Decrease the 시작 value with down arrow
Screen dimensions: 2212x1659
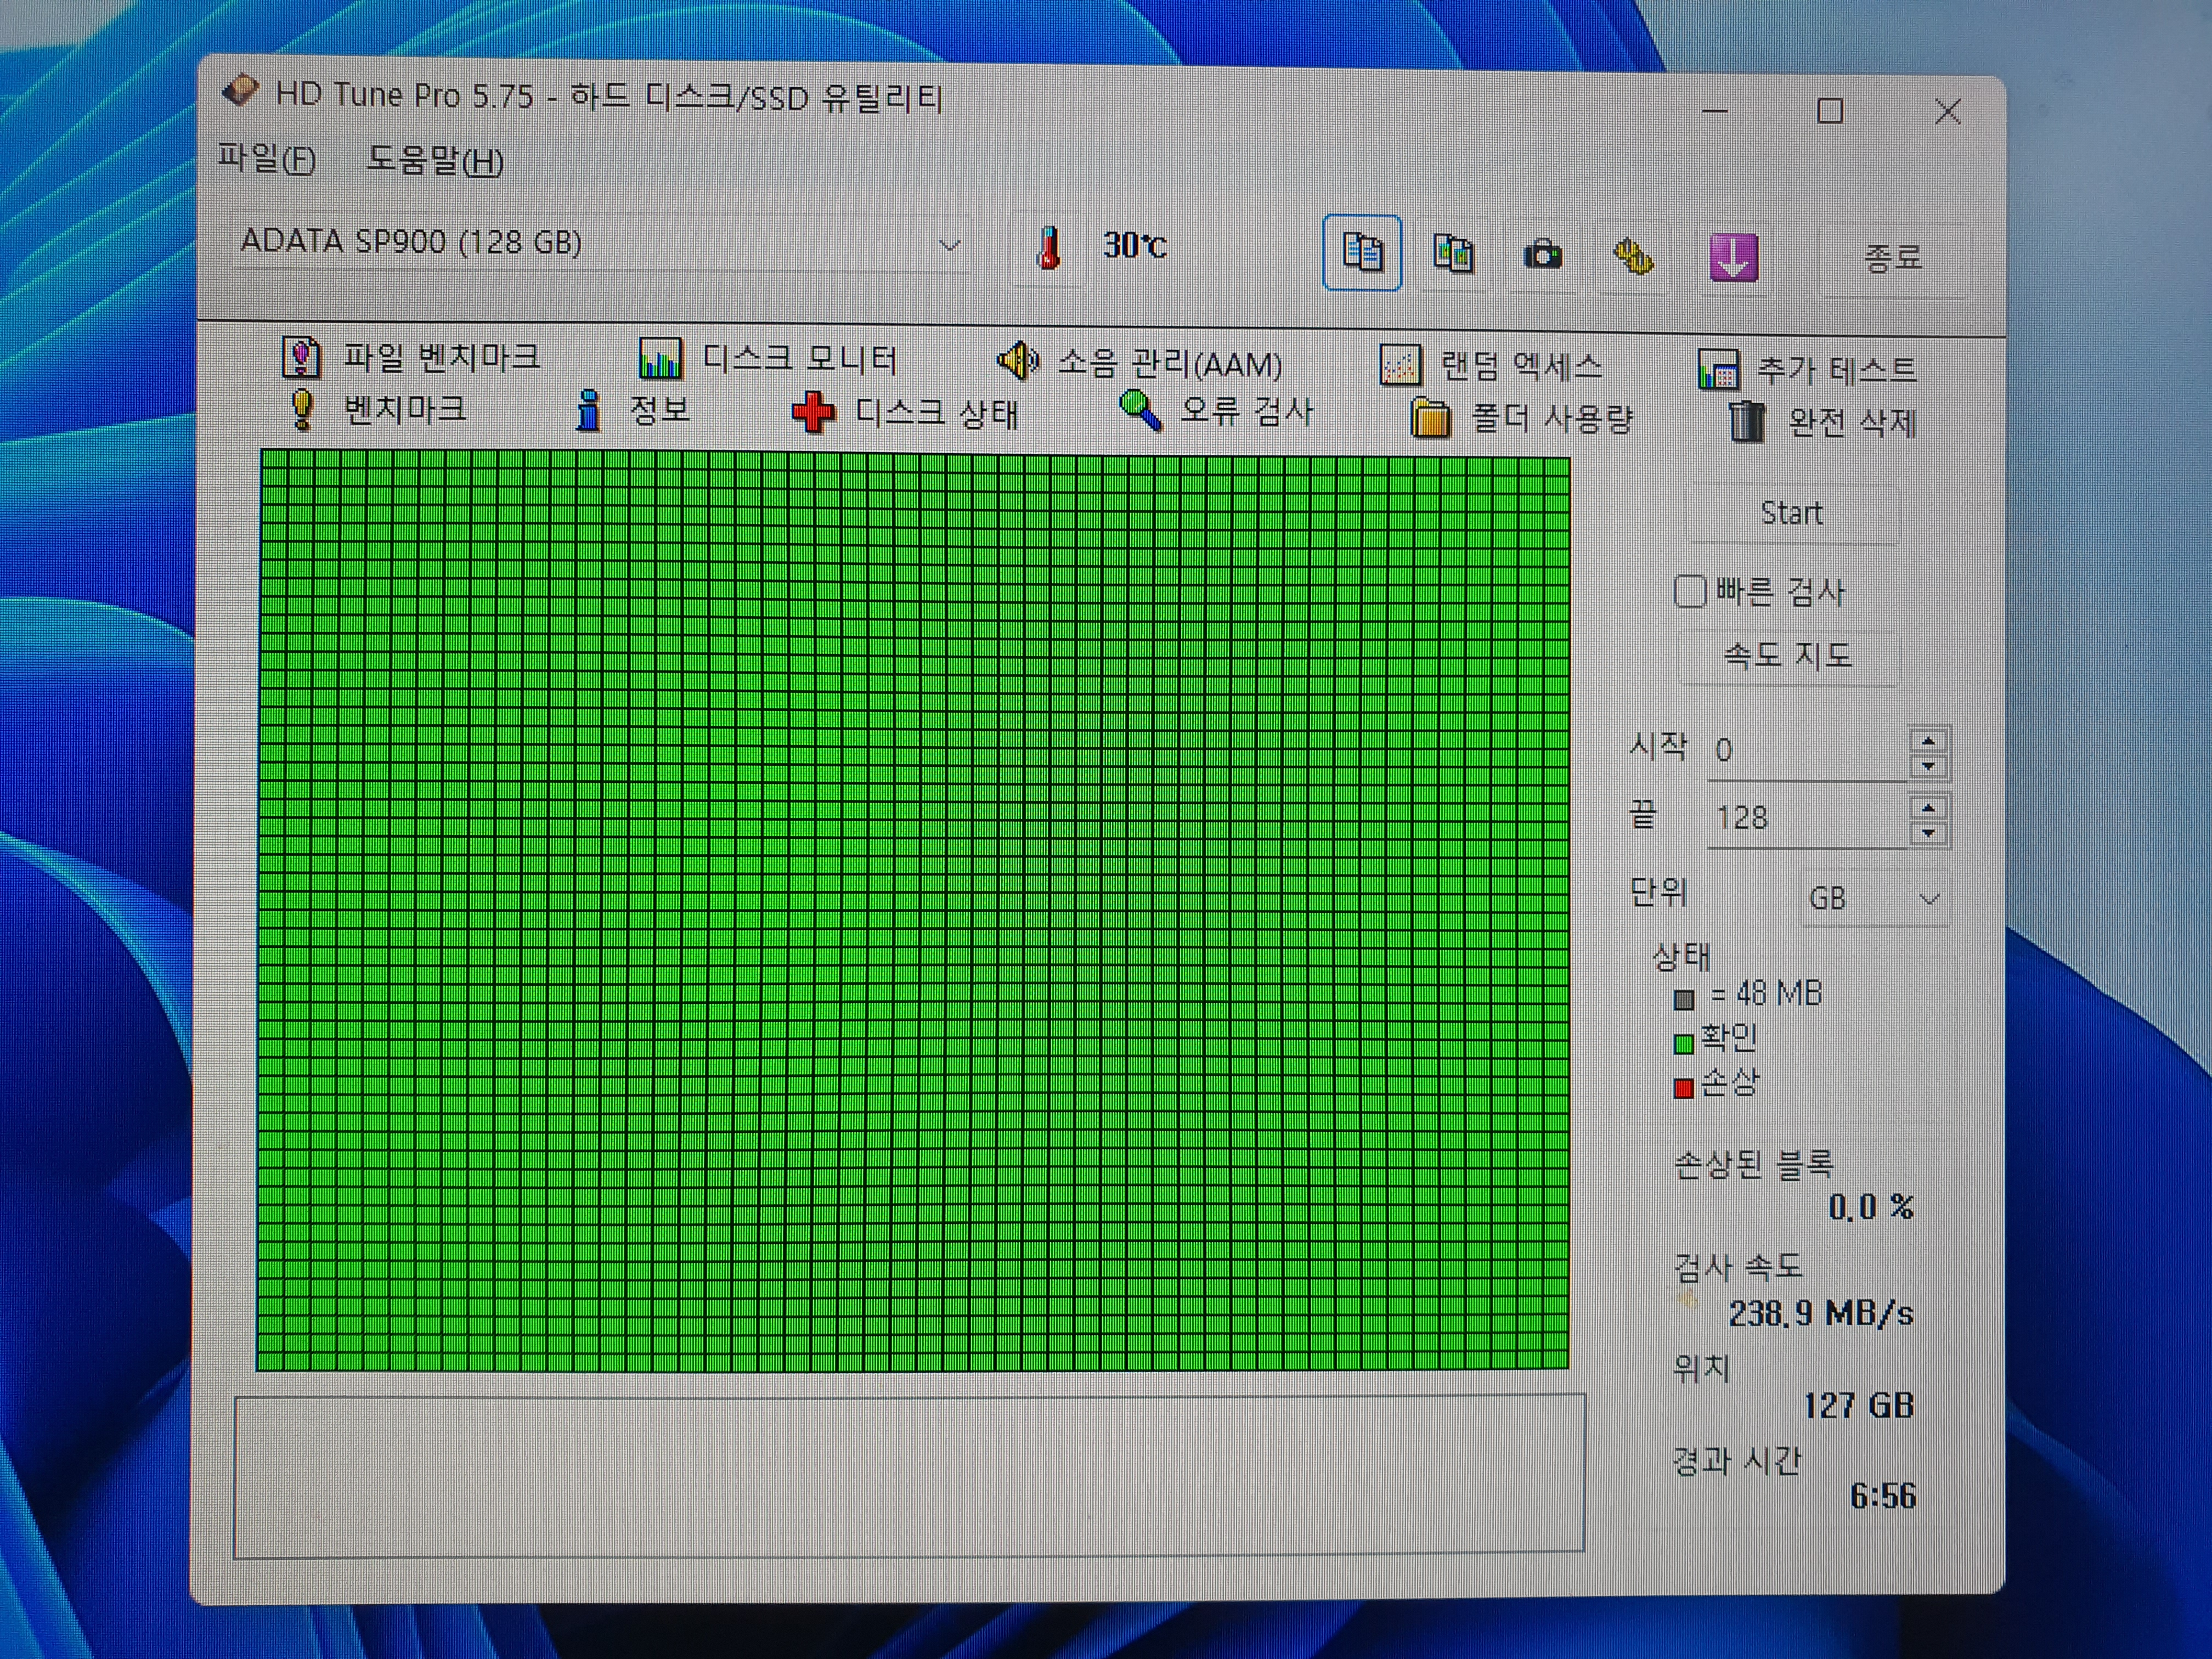coord(1928,767)
